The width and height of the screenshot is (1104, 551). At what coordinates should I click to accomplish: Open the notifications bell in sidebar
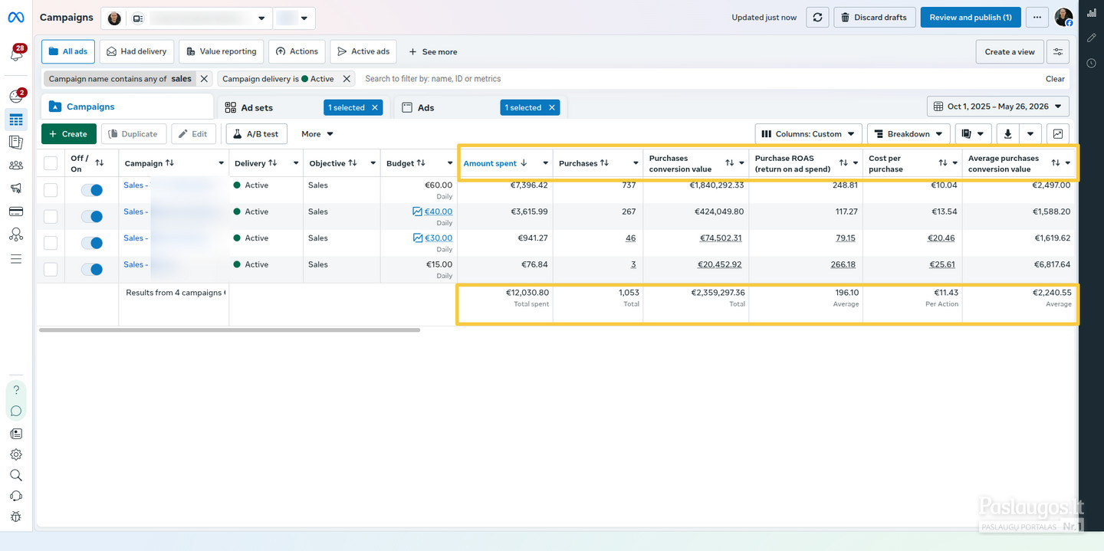[15, 54]
